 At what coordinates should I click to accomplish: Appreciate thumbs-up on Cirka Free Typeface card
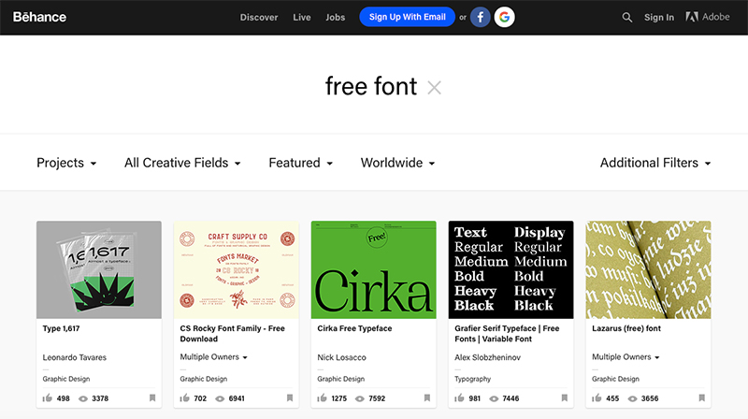[322, 398]
